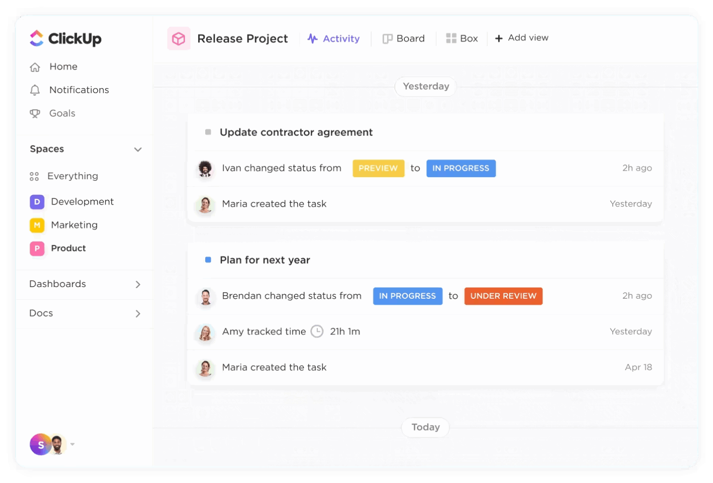Select the Everything view icon
The height and width of the screenshot is (483, 713).
tap(35, 176)
